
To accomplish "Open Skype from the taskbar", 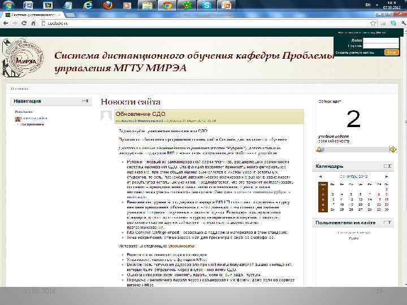I will click(x=206, y=5).
